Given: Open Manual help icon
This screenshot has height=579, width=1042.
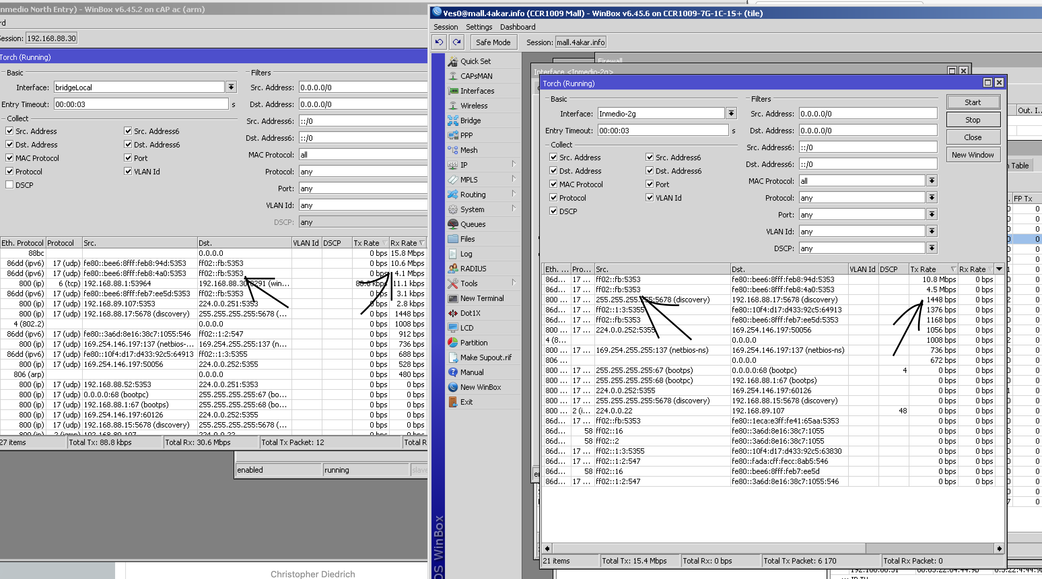Looking at the screenshot, I should pyautogui.click(x=453, y=372).
